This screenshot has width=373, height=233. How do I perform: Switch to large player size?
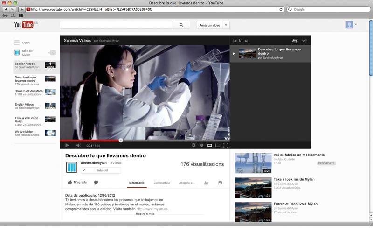point(218,145)
